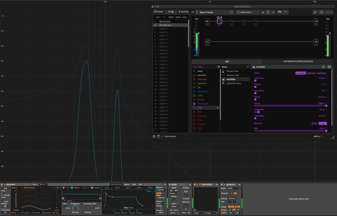The width and height of the screenshot is (337, 216).
Task: Choose the Mutant Filter model
Action: point(235,71)
